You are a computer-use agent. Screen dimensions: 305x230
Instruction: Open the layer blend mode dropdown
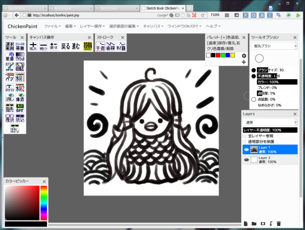point(270,123)
